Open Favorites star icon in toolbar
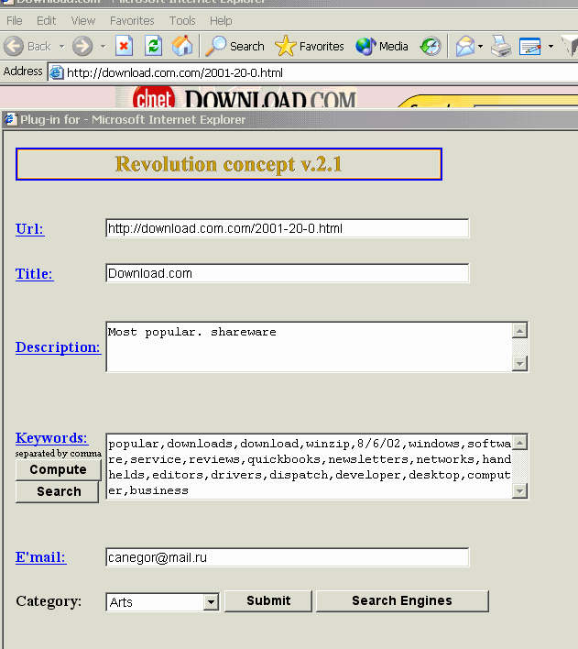This screenshot has width=578, height=649. (x=285, y=46)
